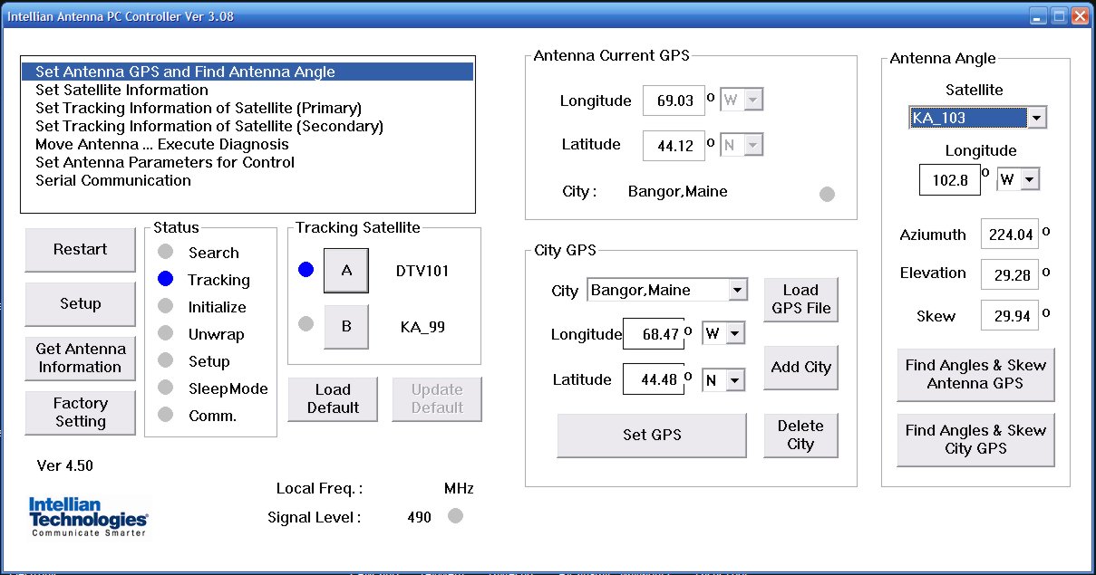Click the 'Ver 4.50' version text
This screenshot has height=575, width=1096.
(64, 466)
